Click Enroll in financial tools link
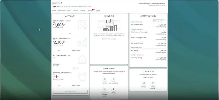This screenshot has height=100, width=219. point(109,39)
